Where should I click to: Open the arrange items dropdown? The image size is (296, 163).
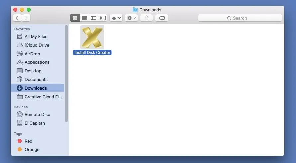116,18
